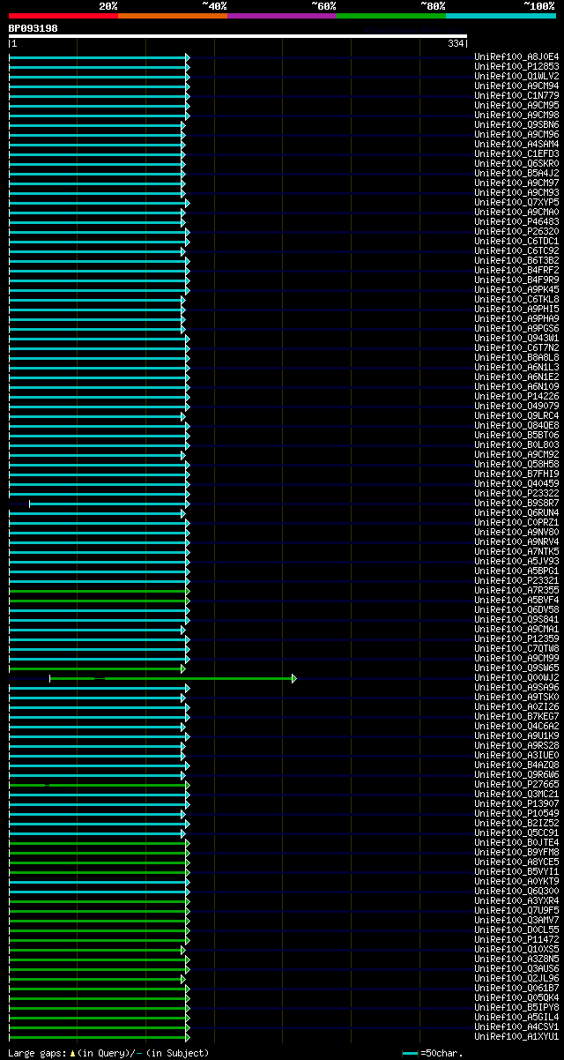Select hit label UniRef100_Q00WJ2
Screen dimensions: 564x1060
coord(516,677)
